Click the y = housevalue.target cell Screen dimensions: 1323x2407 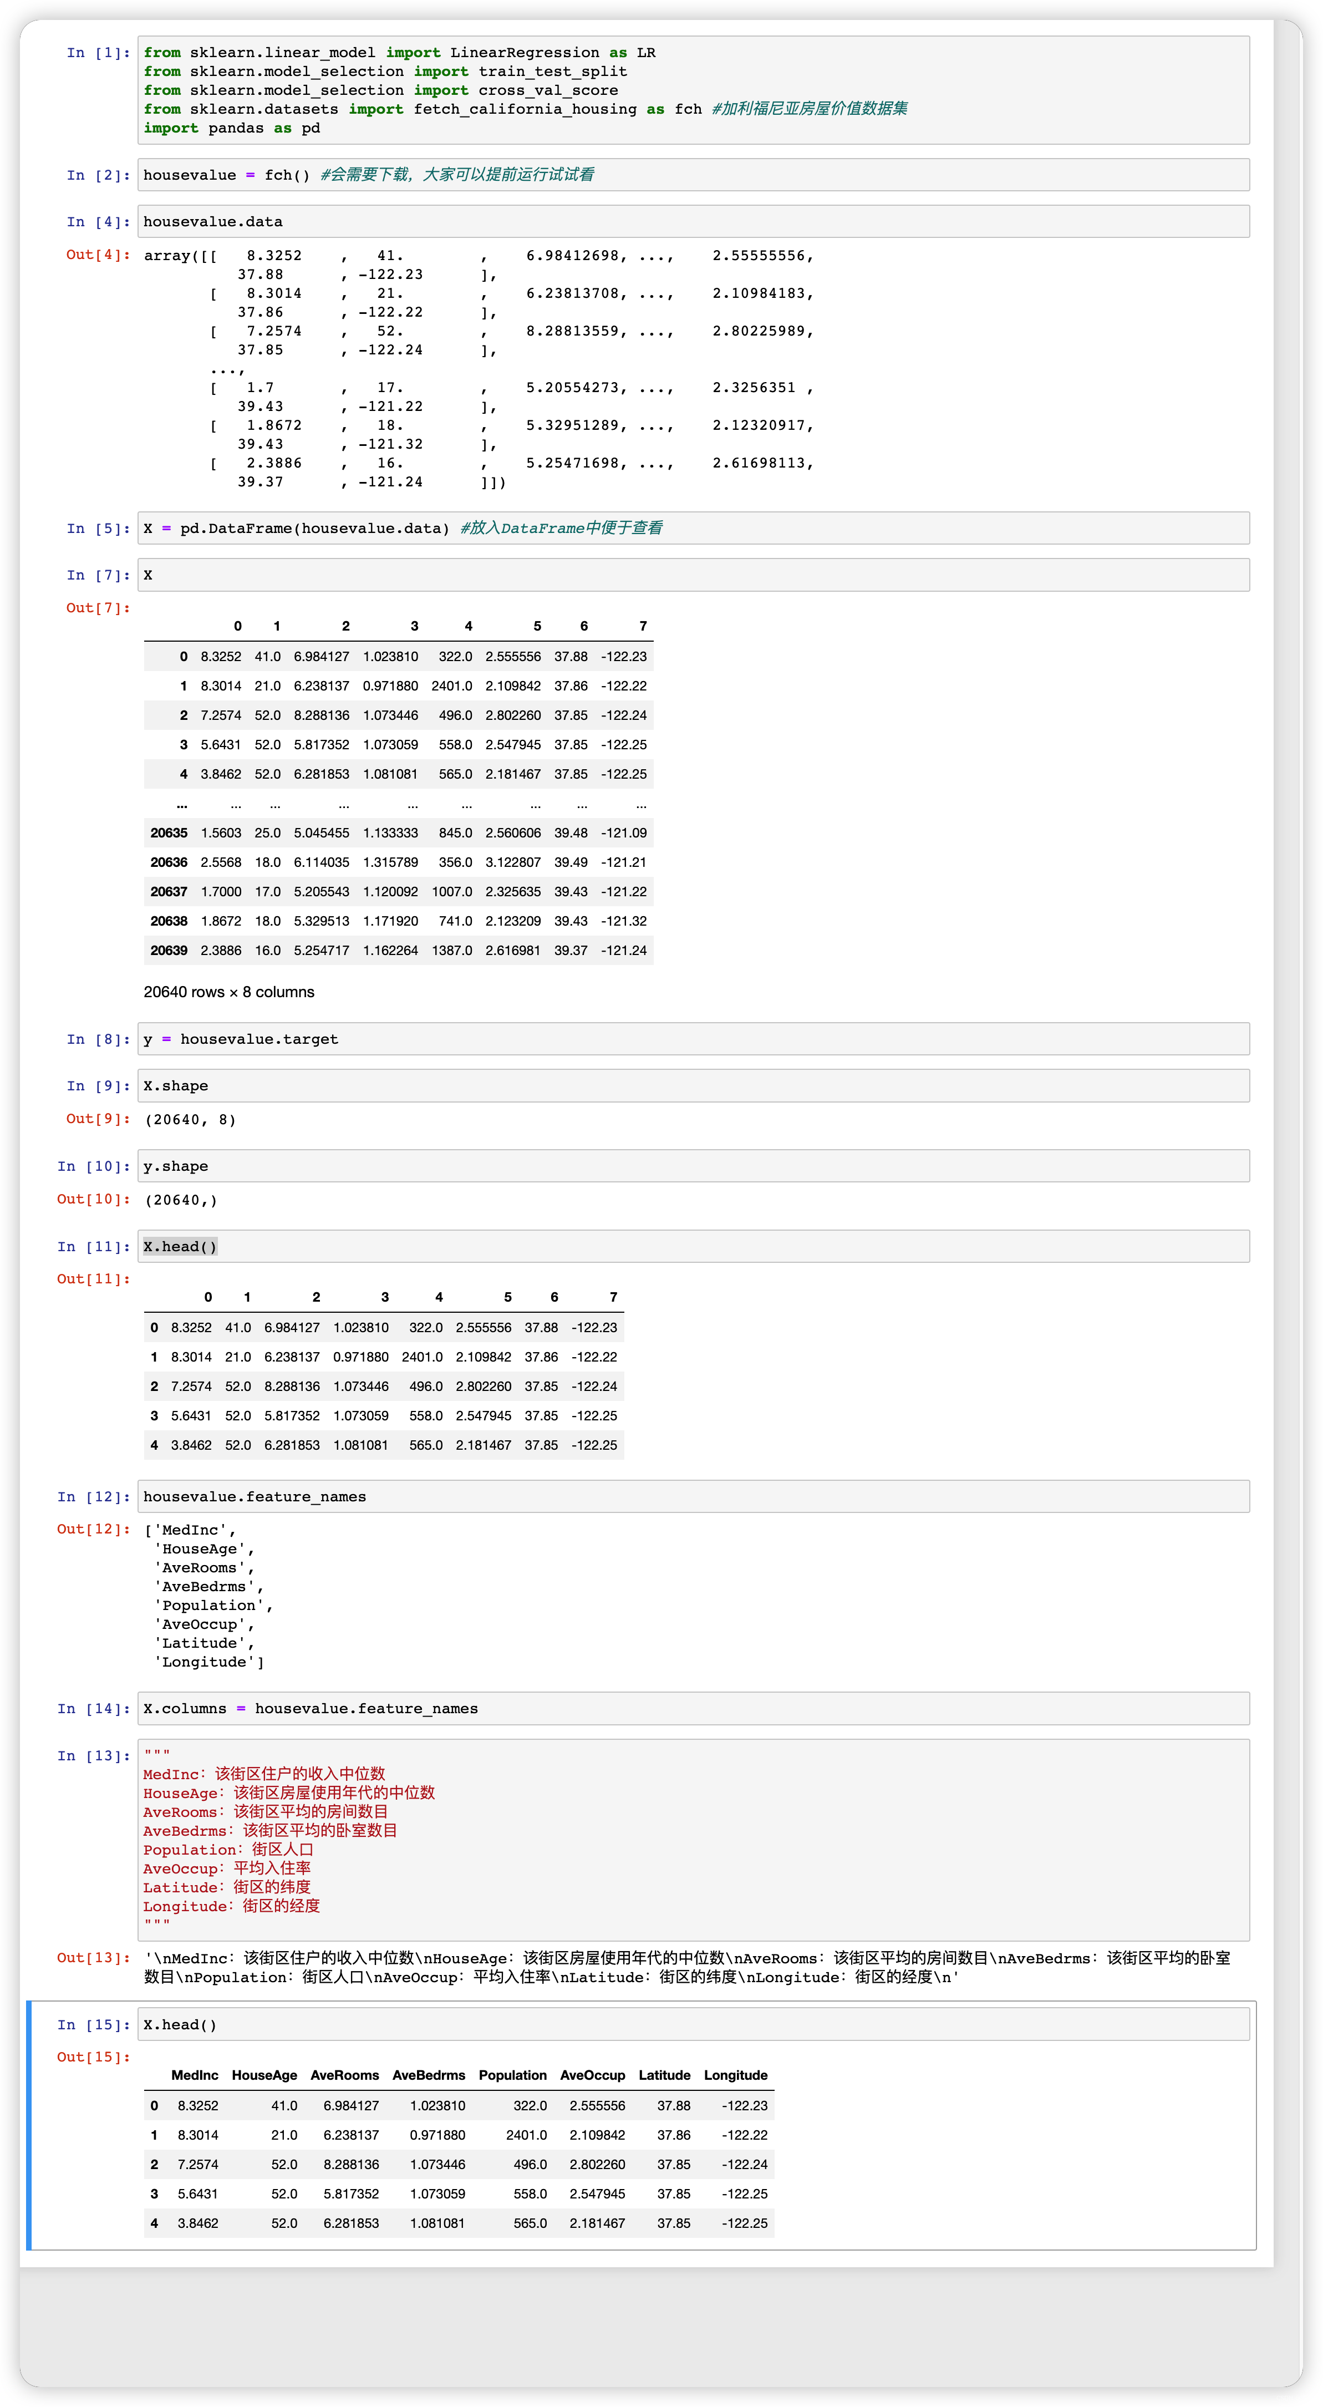693,1039
